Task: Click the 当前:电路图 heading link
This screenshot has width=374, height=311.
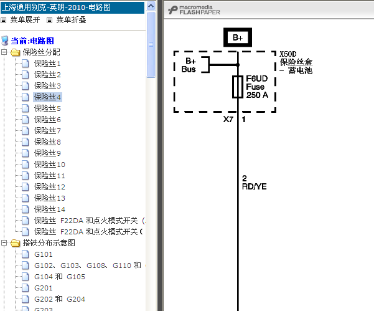Action: pyautogui.click(x=32, y=41)
